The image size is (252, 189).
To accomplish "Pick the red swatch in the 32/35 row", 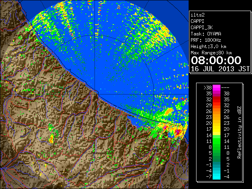I will (x=217, y=100).
